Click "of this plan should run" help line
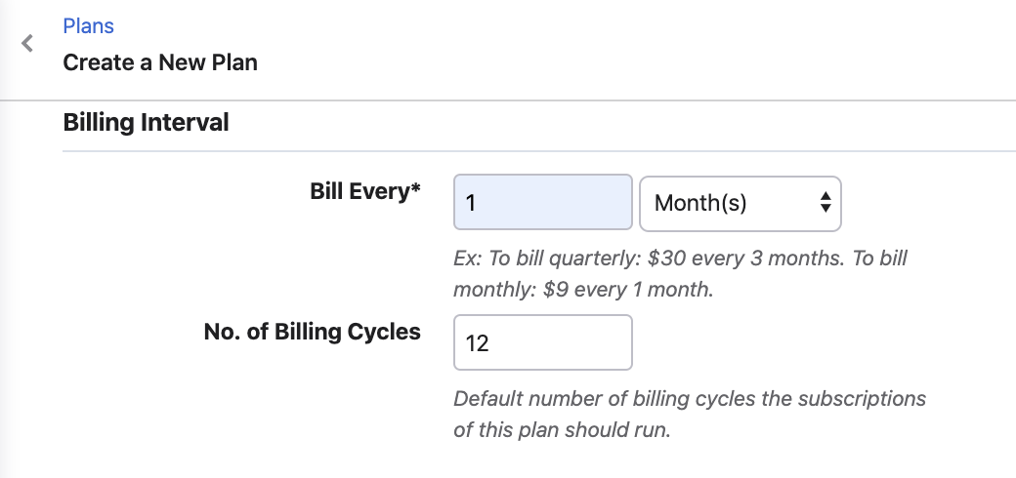 tap(562, 430)
